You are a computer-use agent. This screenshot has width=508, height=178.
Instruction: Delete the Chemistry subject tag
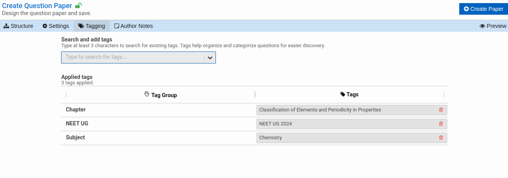tap(441, 138)
